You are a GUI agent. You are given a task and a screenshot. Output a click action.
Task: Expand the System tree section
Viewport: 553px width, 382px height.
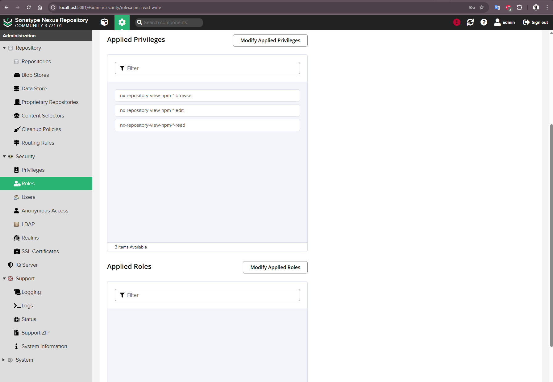click(x=4, y=360)
